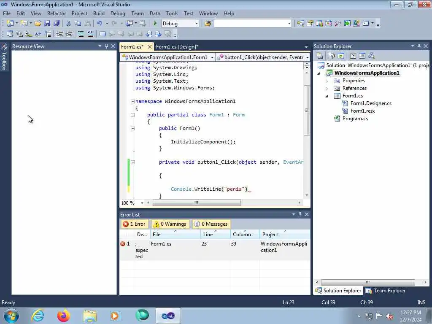Open the Build menu
Image resolution: width=432 pixels, height=324 pixels.
click(99, 13)
